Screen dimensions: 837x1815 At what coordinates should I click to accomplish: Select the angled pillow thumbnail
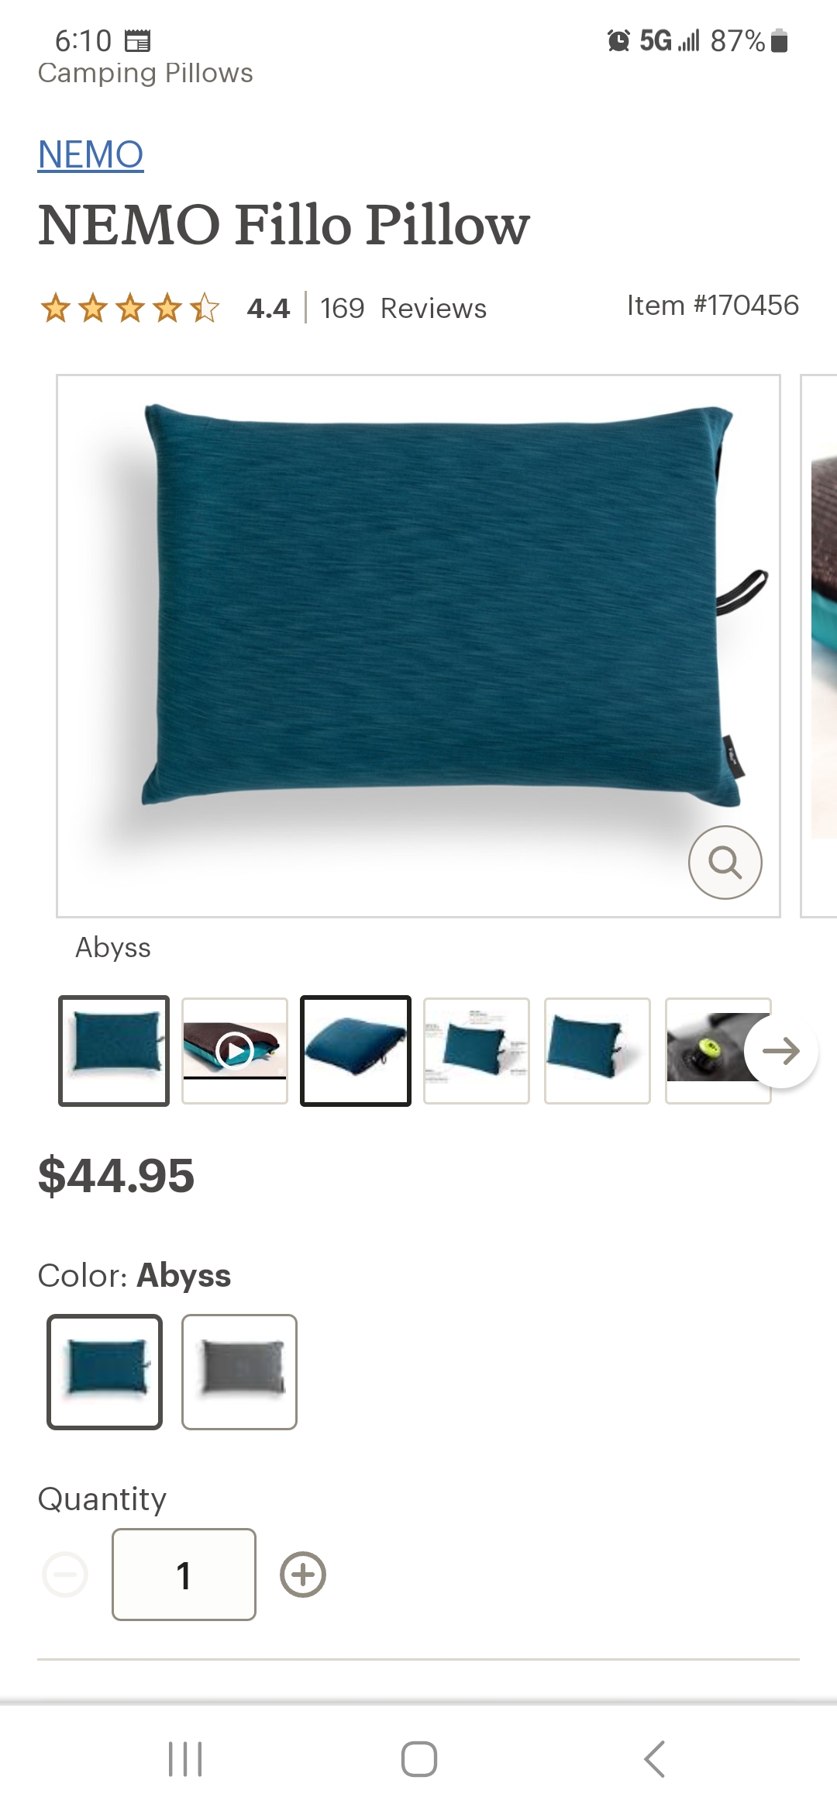click(x=598, y=1051)
